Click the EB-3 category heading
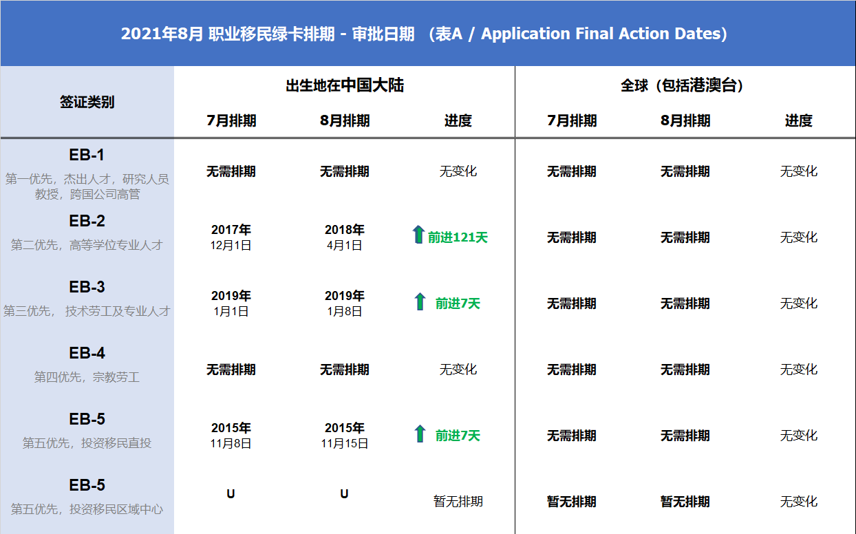 click(x=87, y=288)
